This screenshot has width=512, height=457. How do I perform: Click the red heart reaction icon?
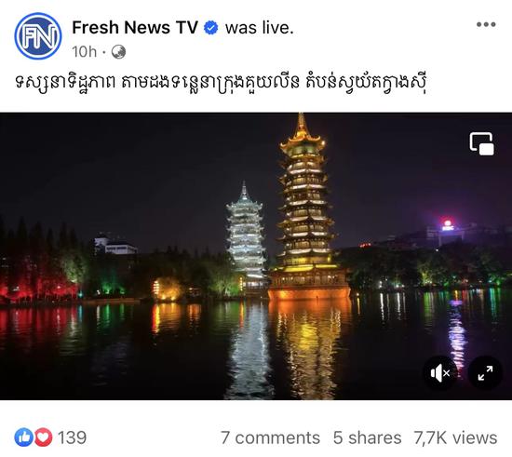tap(43, 437)
